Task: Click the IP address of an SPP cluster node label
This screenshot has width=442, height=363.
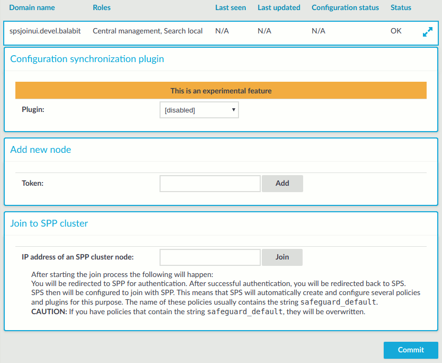Action: coord(78,257)
